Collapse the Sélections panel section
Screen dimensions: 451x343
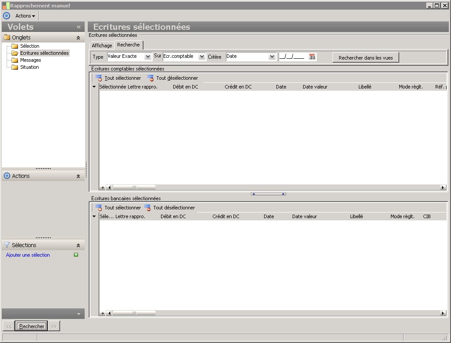[x=78, y=245]
